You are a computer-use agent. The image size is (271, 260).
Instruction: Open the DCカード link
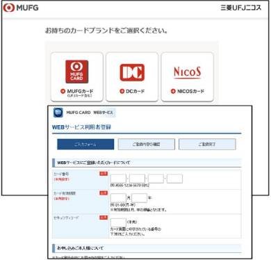(x=132, y=91)
